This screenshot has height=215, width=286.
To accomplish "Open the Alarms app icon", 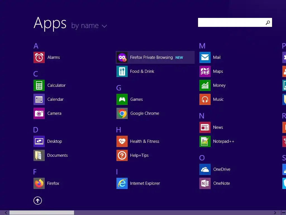I will point(39,57).
